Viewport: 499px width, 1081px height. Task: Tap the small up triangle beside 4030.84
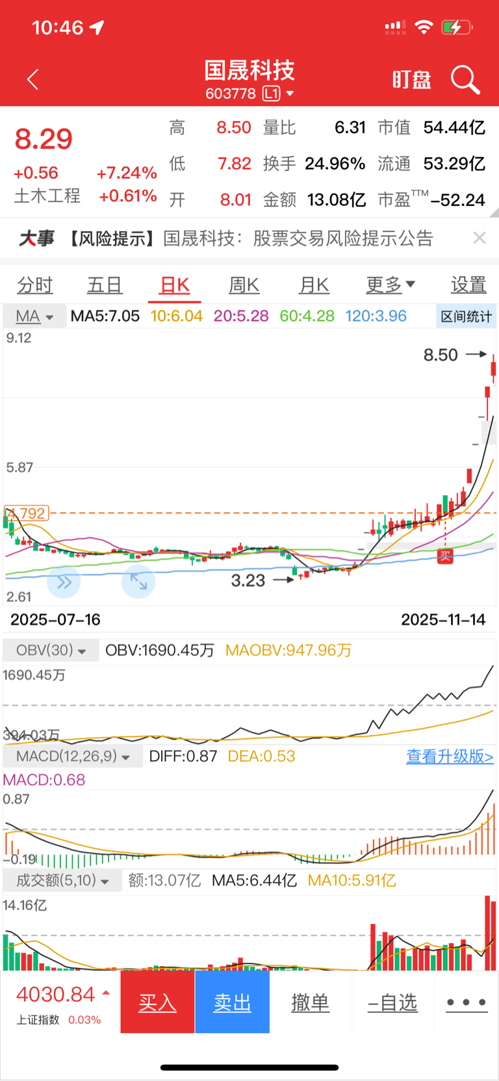pyautogui.click(x=106, y=993)
